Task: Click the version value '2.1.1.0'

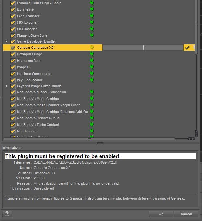Action: pos(39,178)
